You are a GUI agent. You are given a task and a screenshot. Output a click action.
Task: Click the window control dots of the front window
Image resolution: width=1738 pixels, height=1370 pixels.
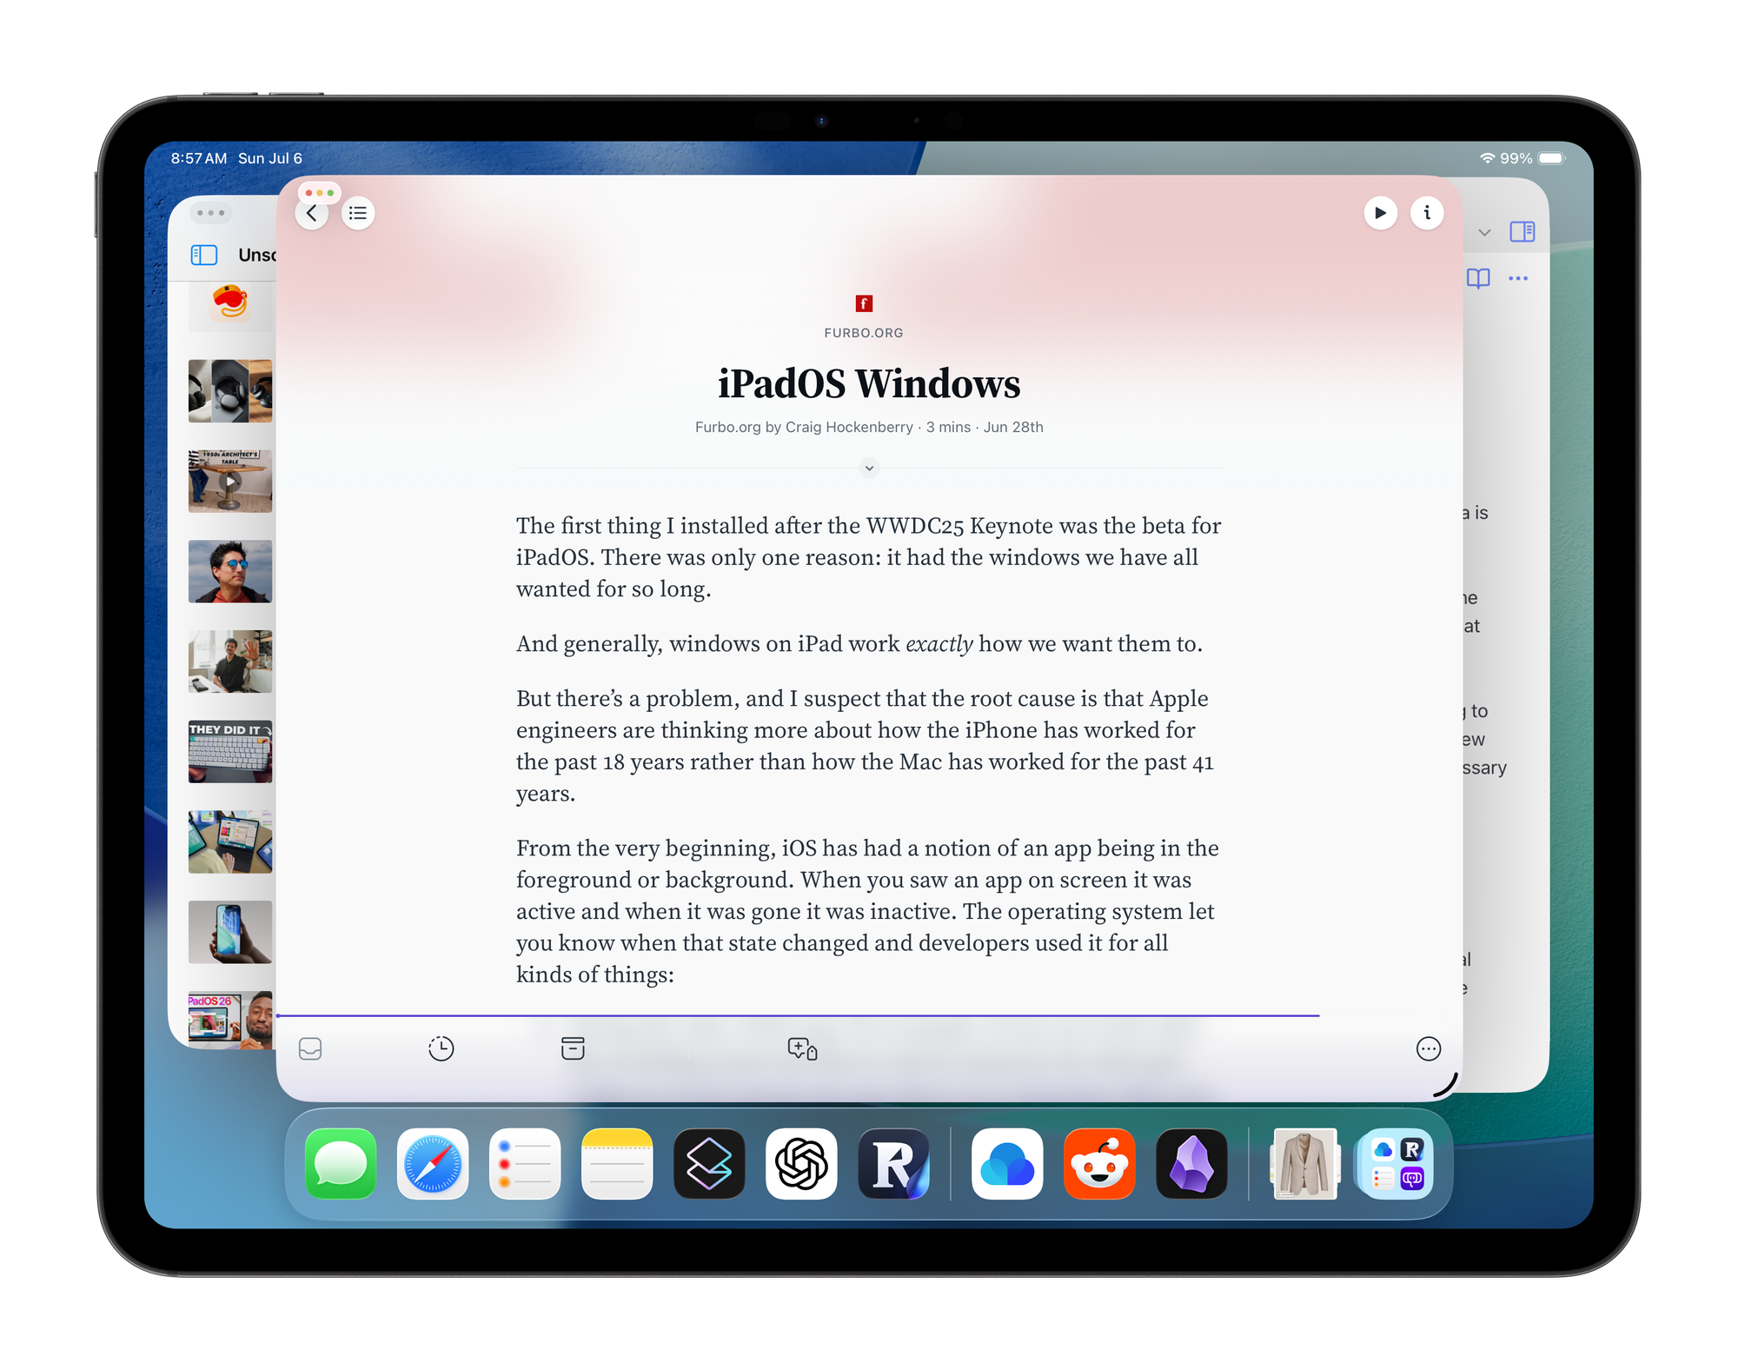coord(320,192)
